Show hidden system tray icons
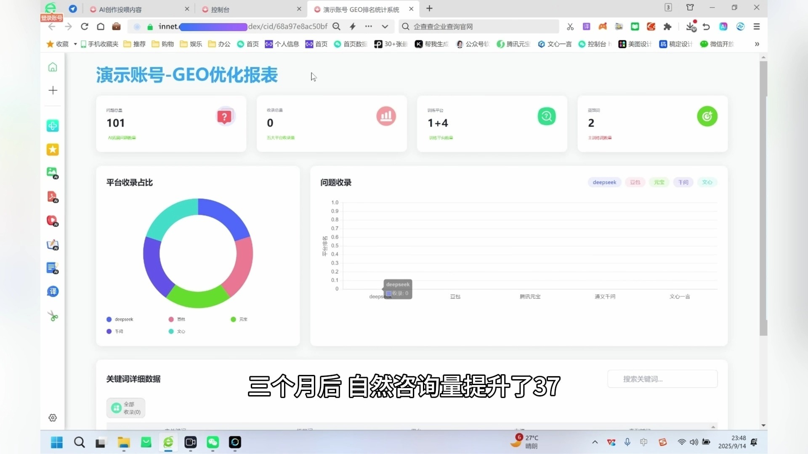Image resolution: width=808 pixels, height=454 pixels. pyautogui.click(x=595, y=442)
